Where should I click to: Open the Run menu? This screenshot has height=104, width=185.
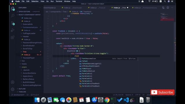click(x=52, y=1)
